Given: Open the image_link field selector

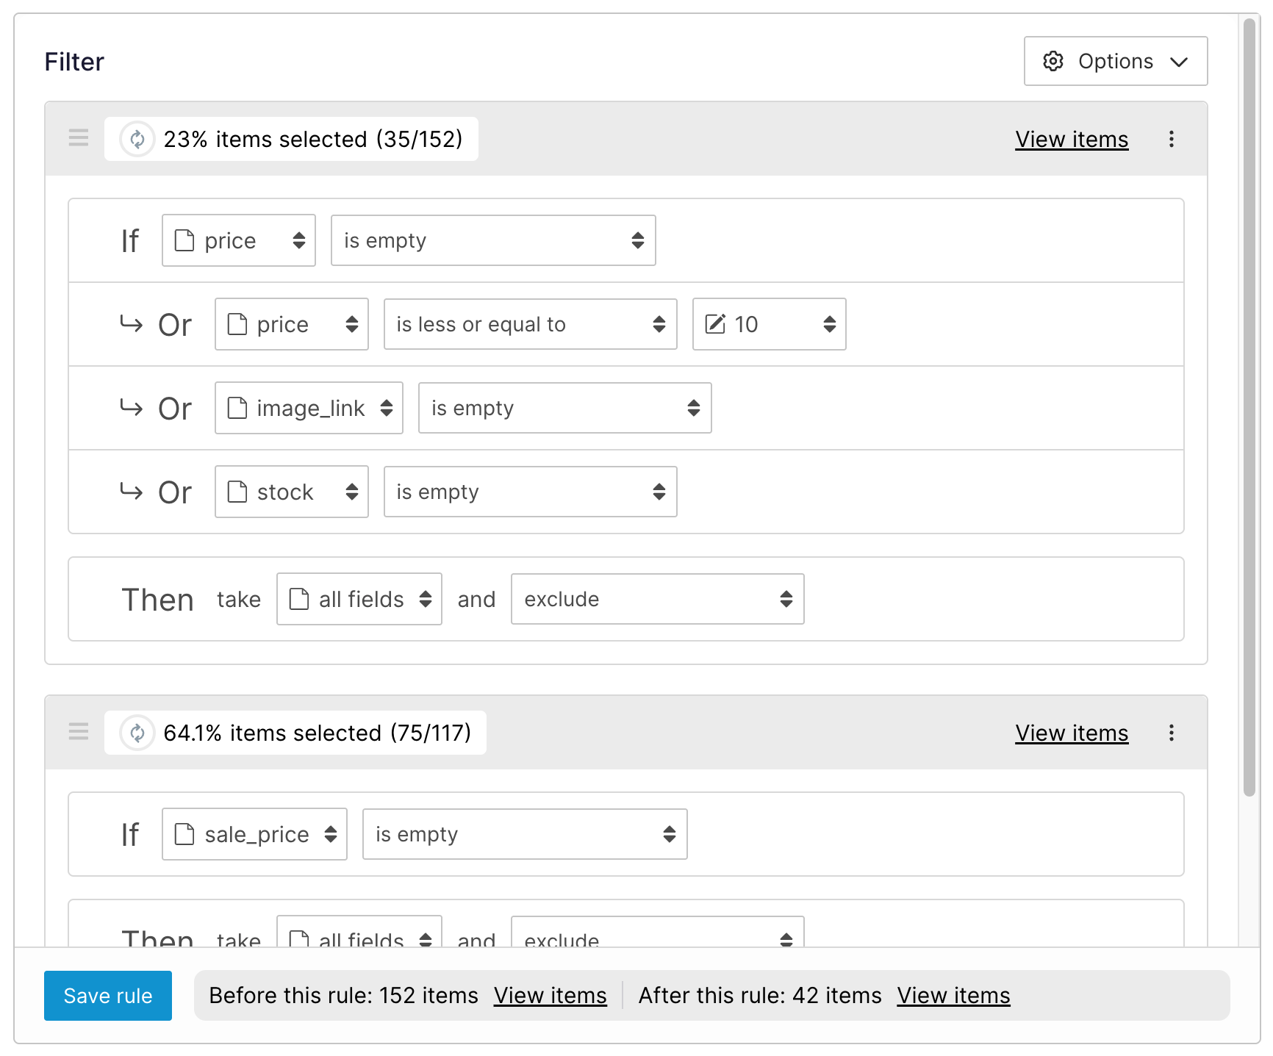Looking at the screenshot, I should coord(309,408).
